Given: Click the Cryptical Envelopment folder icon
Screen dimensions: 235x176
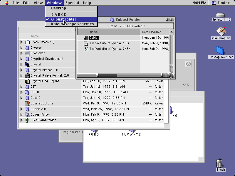Looking at the screenshot, I should (27, 59).
